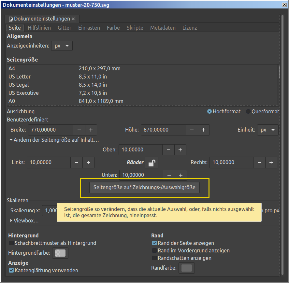Viewport: 289px width, 283px height.
Task: Open the Einheit px dropdown
Action: pyautogui.click(x=267, y=130)
